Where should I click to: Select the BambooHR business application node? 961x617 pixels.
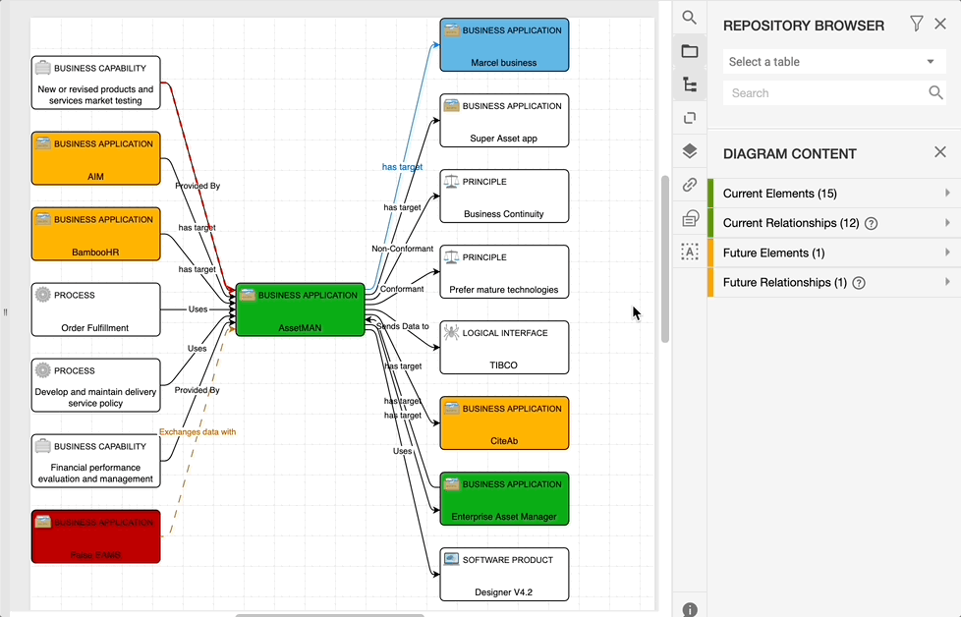point(96,234)
